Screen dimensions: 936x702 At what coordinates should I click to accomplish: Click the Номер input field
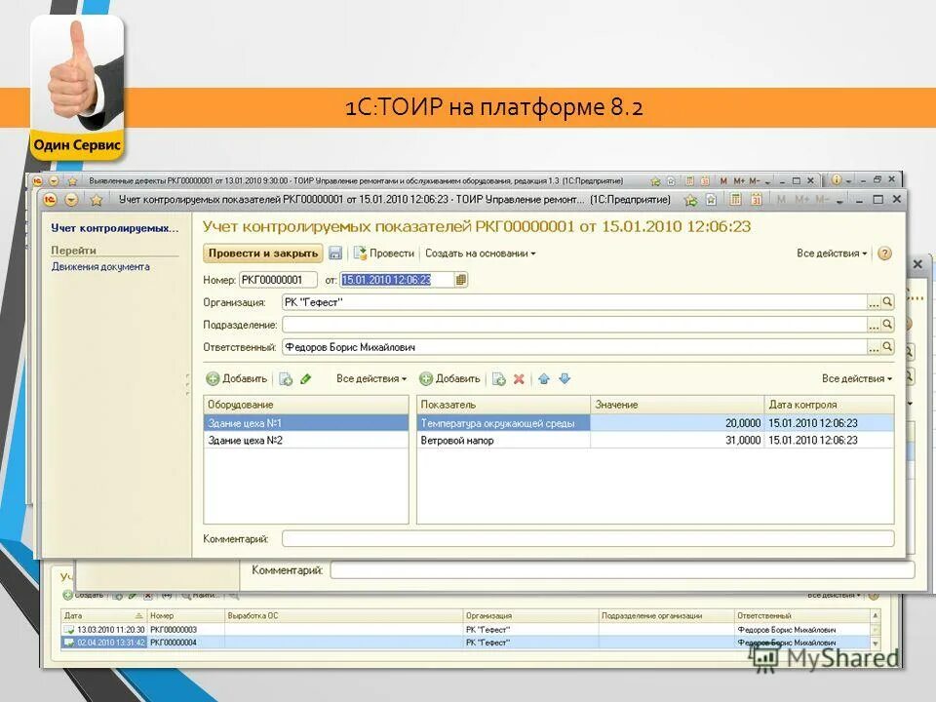(x=278, y=280)
